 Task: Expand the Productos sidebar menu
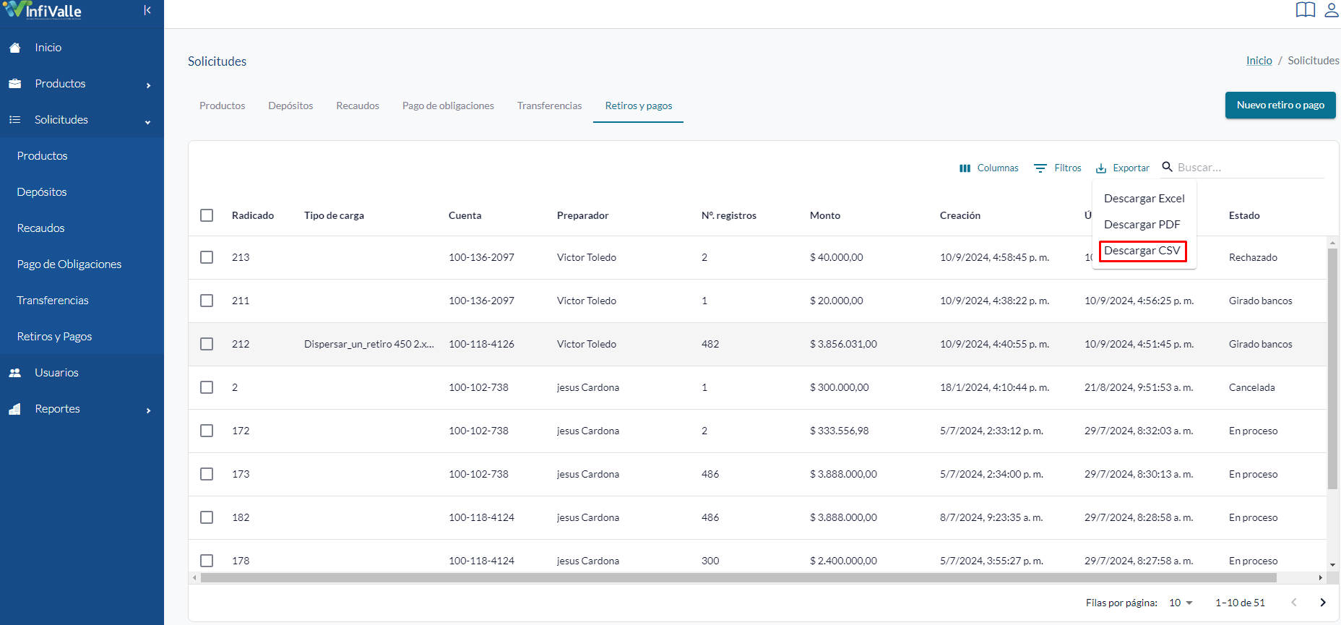pyautogui.click(x=82, y=84)
